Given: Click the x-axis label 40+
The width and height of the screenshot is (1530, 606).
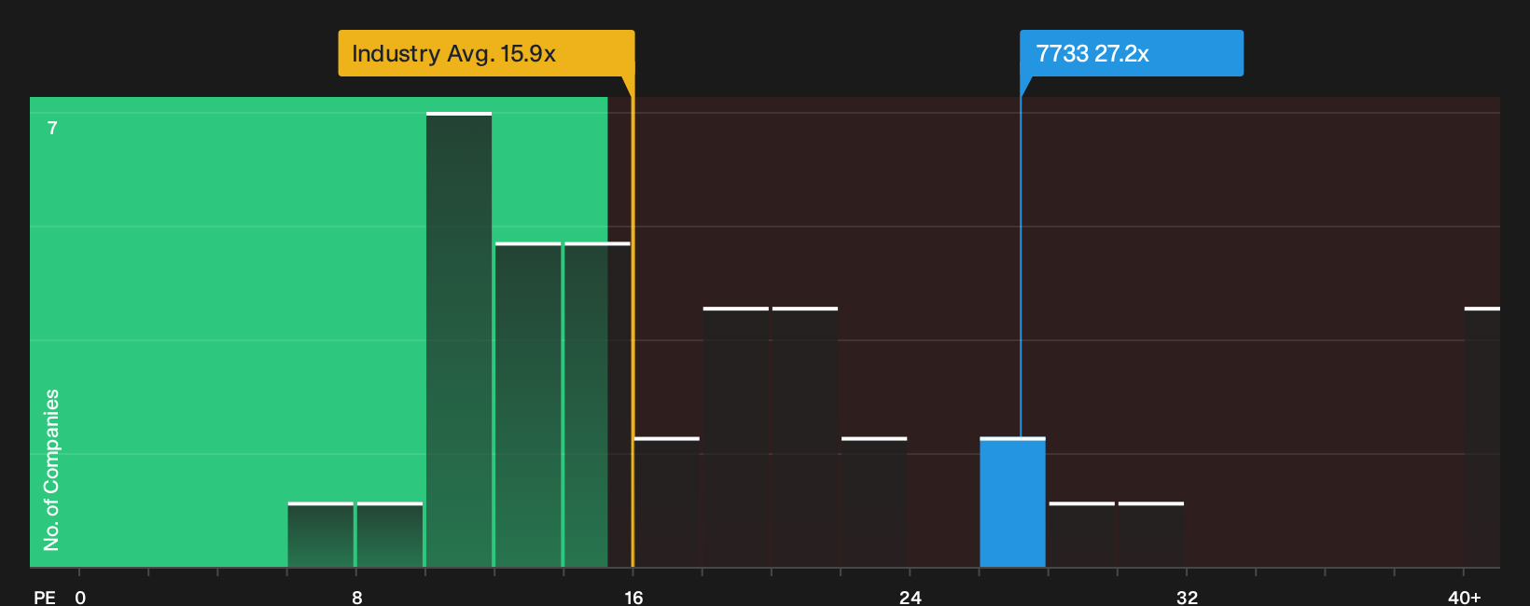Looking at the screenshot, I should click(x=1465, y=598).
